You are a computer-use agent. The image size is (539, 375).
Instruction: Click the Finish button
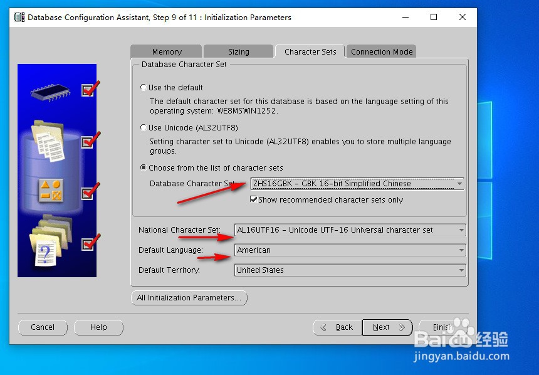(x=442, y=327)
